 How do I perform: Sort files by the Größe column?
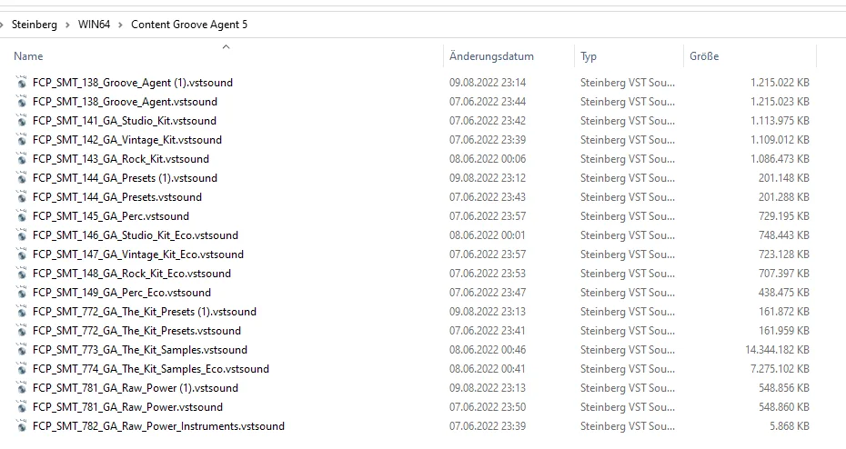(704, 56)
